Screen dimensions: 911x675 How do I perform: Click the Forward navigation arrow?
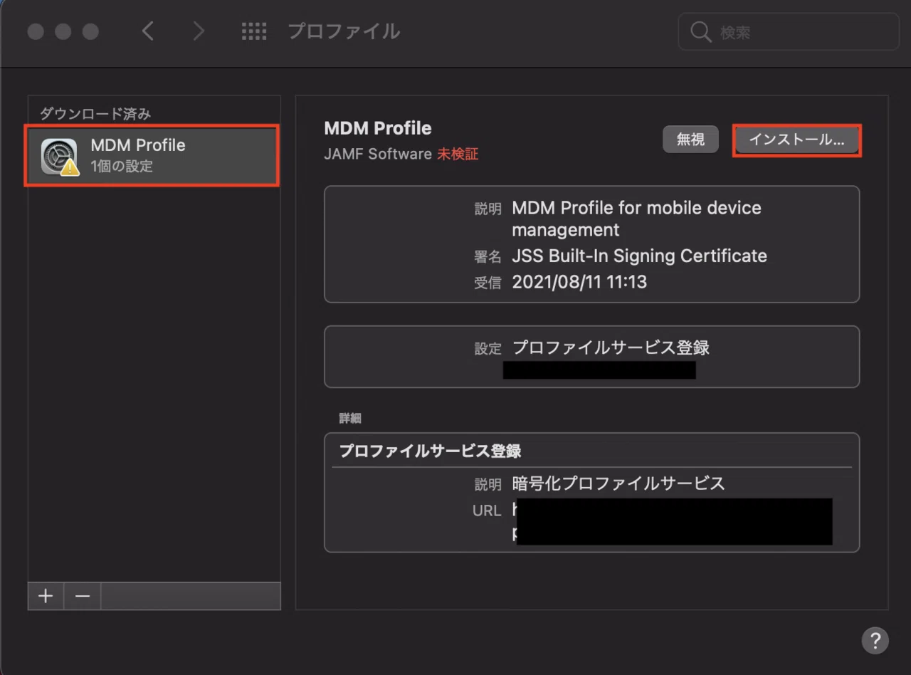[x=199, y=31]
